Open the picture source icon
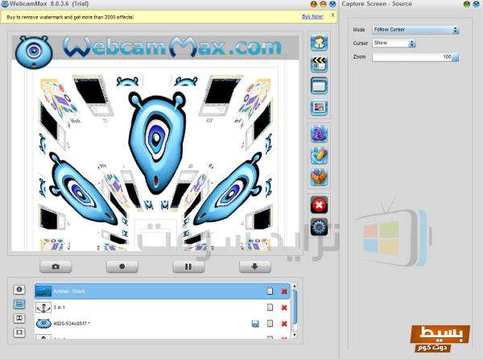 [x=319, y=107]
